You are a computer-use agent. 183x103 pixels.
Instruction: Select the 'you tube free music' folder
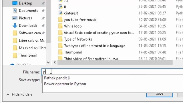click(x=80, y=20)
